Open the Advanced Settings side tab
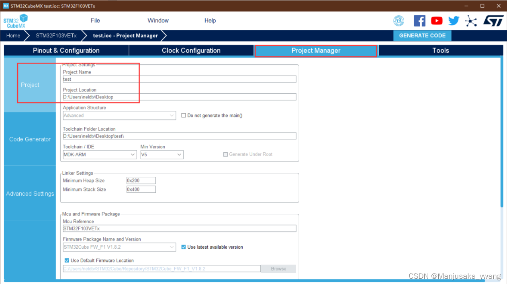This screenshot has width=507, height=284. 30,194
